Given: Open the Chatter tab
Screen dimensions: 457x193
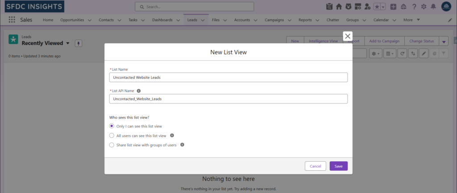Looking at the screenshot, I should pos(332,20).
